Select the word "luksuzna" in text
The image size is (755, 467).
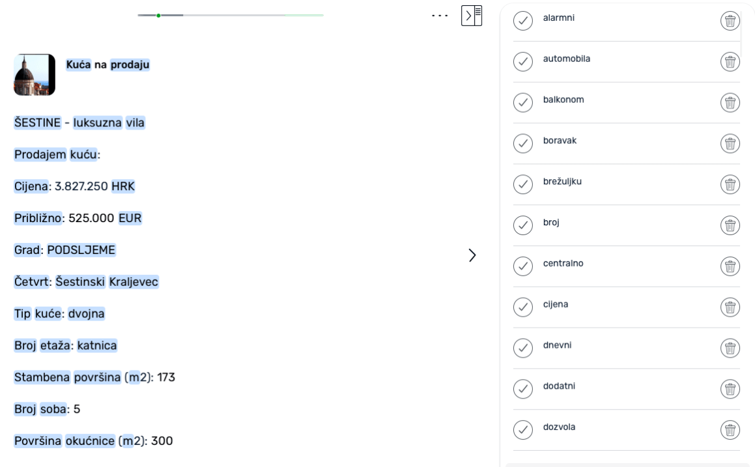click(x=98, y=122)
